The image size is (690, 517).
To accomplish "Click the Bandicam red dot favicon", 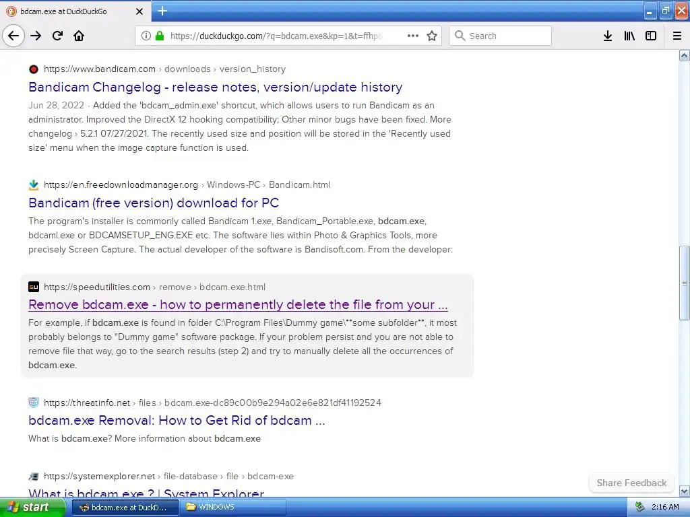I will coord(34,69).
